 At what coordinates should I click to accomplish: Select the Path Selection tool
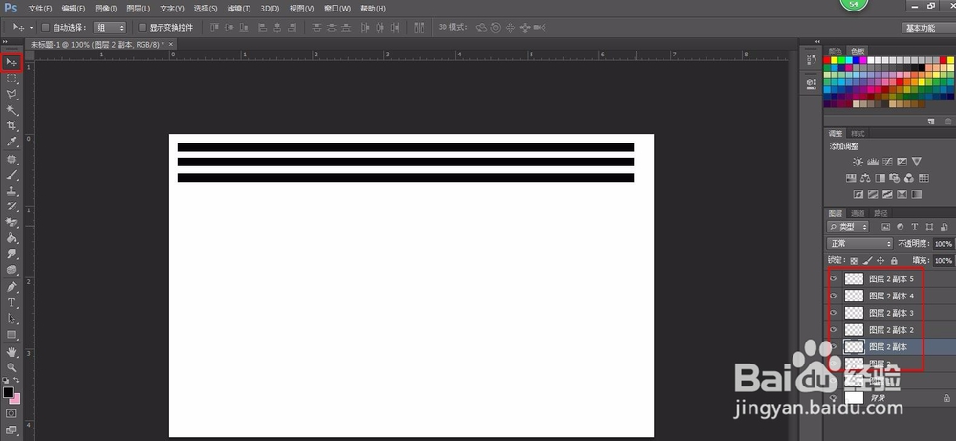point(11,319)
